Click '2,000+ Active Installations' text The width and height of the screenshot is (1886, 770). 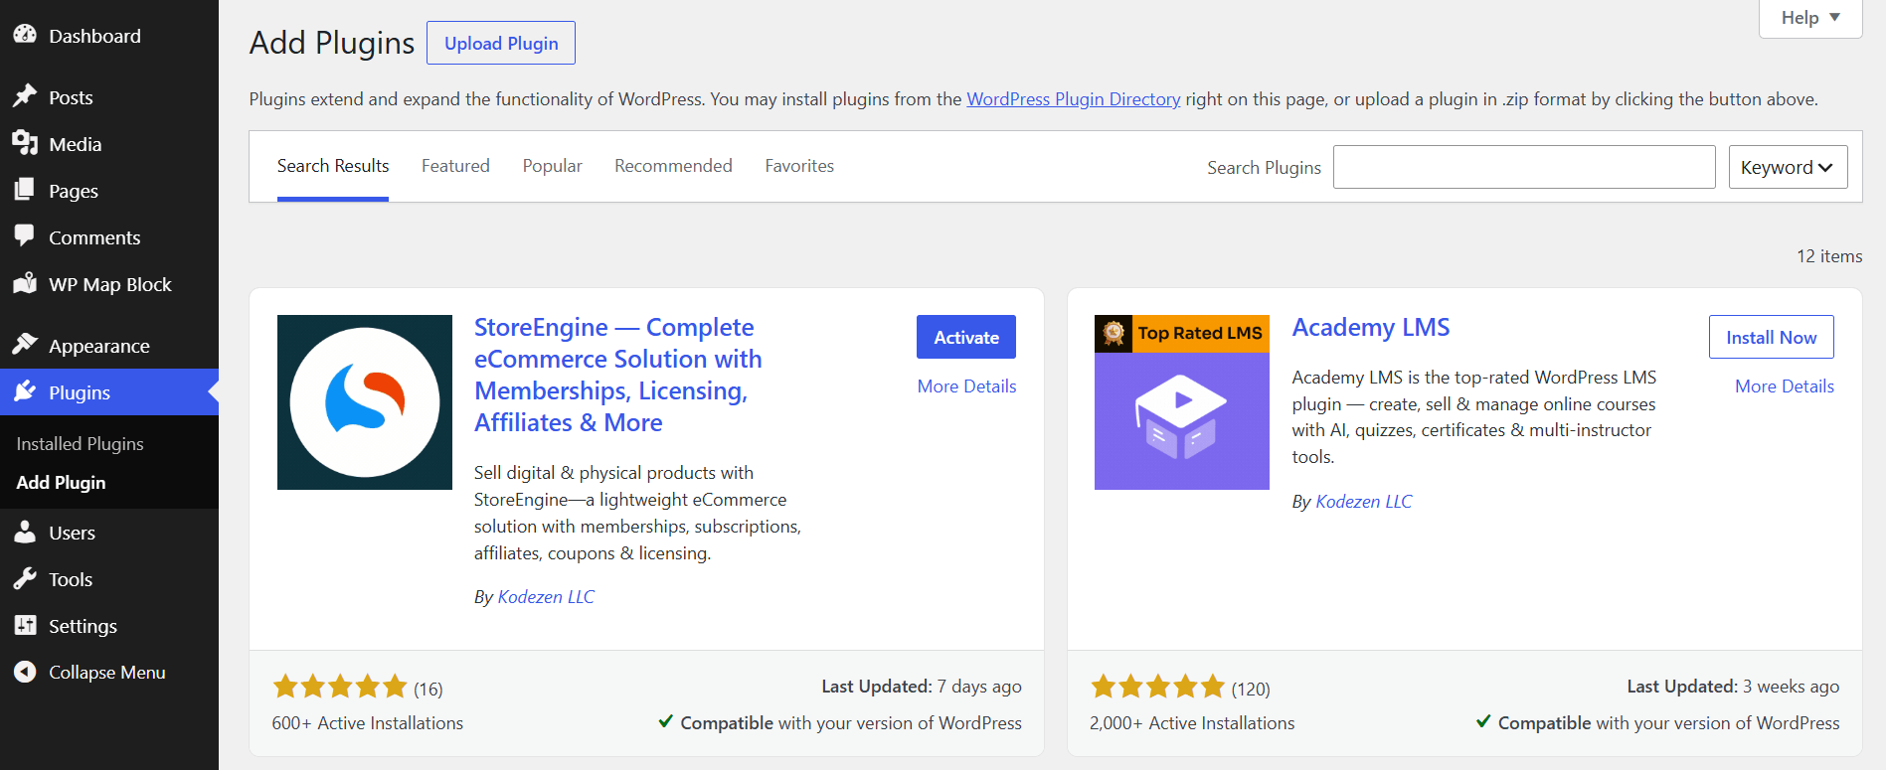coord(1192,723)
